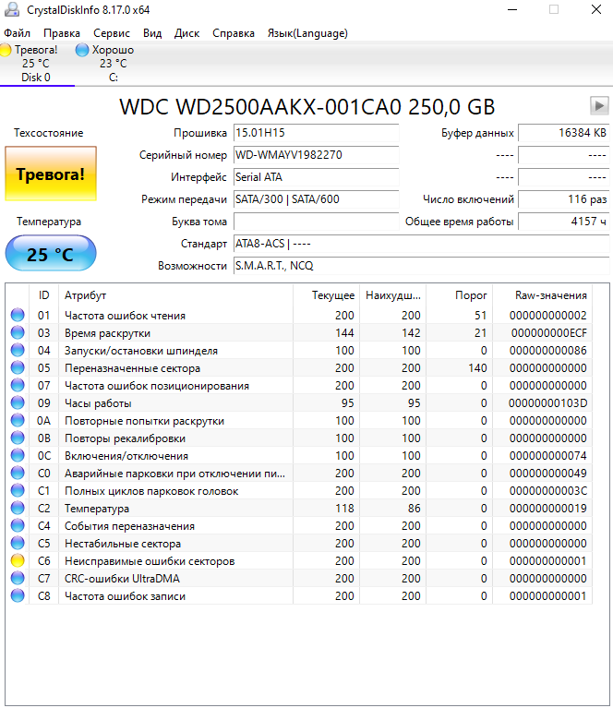Click the Прошивка field showing 15.01H15

(317, 133)
